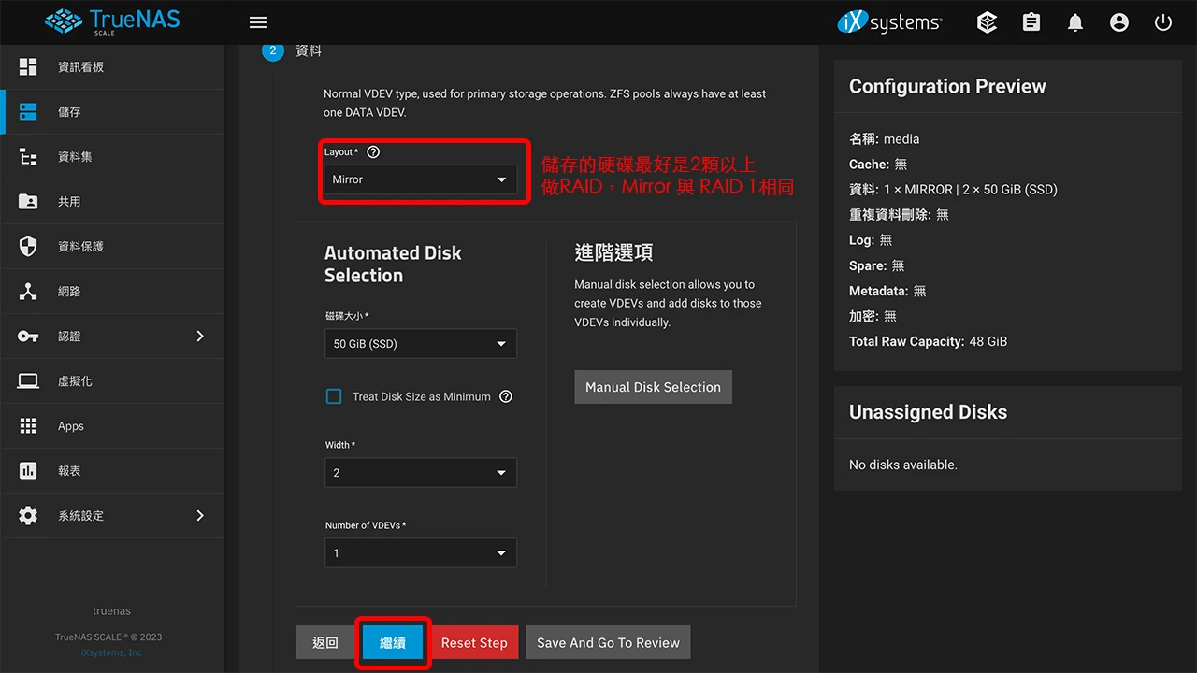The height and width of the screenshot is (673, 1197).
Task: Toggle the hamburger navigation menu
Action: tap(258, 21)
